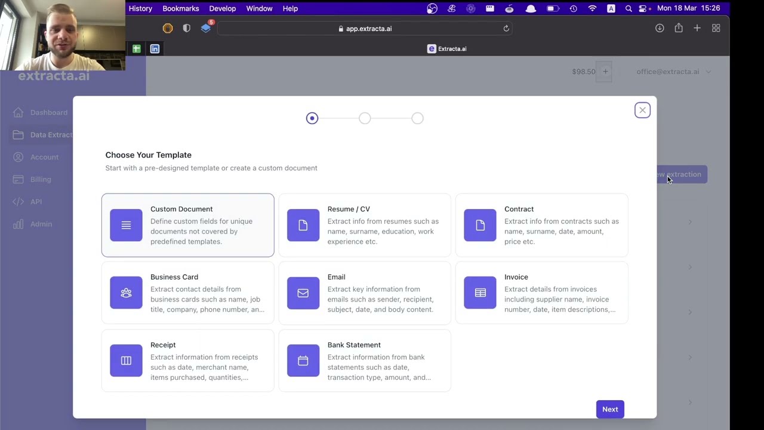Close the template dialog with X
The height and width of the screenshot is (430, 764).
click(642, 110)
